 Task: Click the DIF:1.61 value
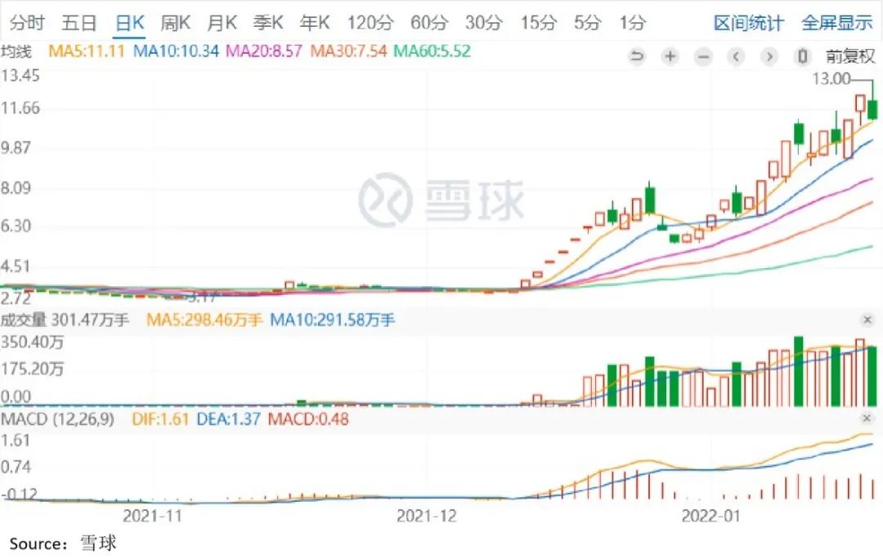tap(160, 418)
